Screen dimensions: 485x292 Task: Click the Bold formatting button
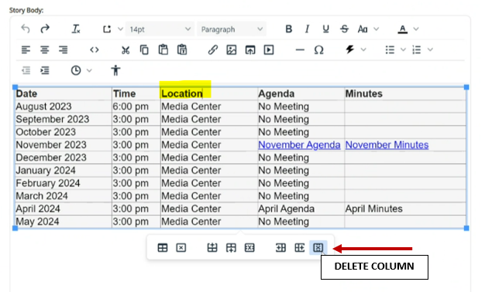(x=288, y=29)
